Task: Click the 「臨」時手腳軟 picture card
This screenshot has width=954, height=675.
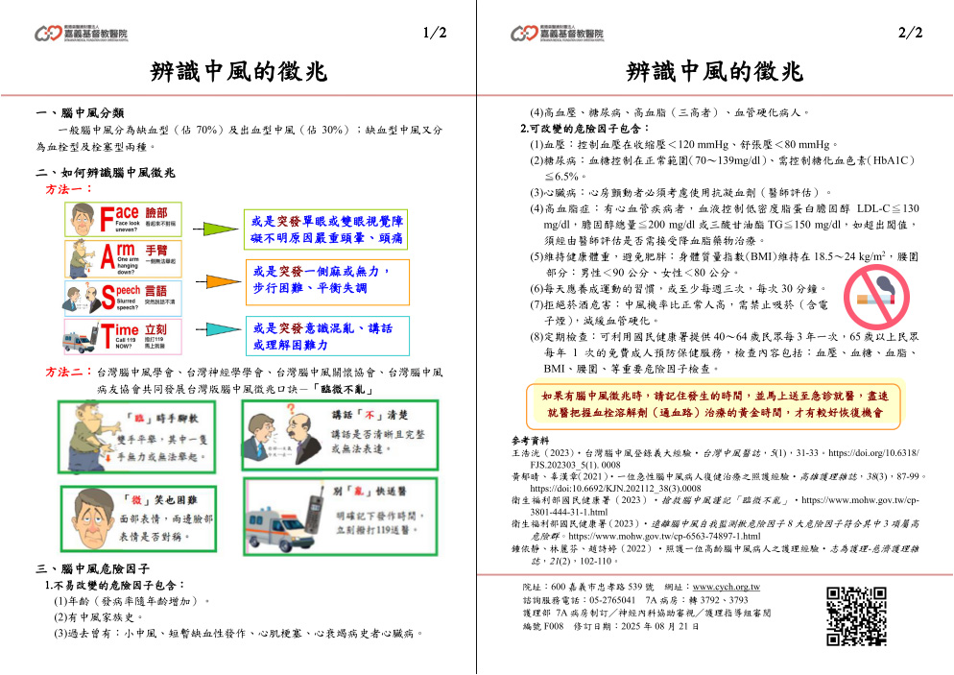Action: pos(137,437)
